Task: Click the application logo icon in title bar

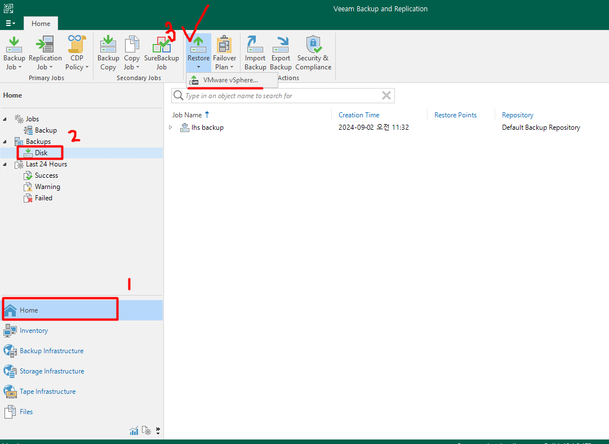Action: (x=8, y=8)
